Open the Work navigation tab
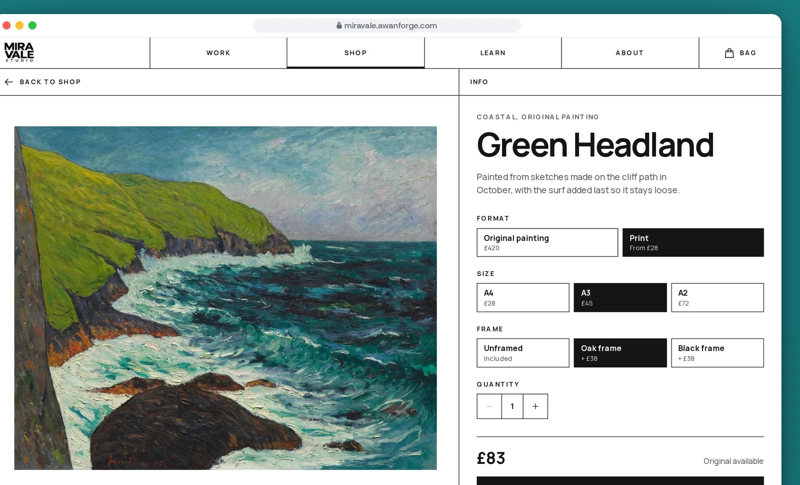 click(218, 52)
